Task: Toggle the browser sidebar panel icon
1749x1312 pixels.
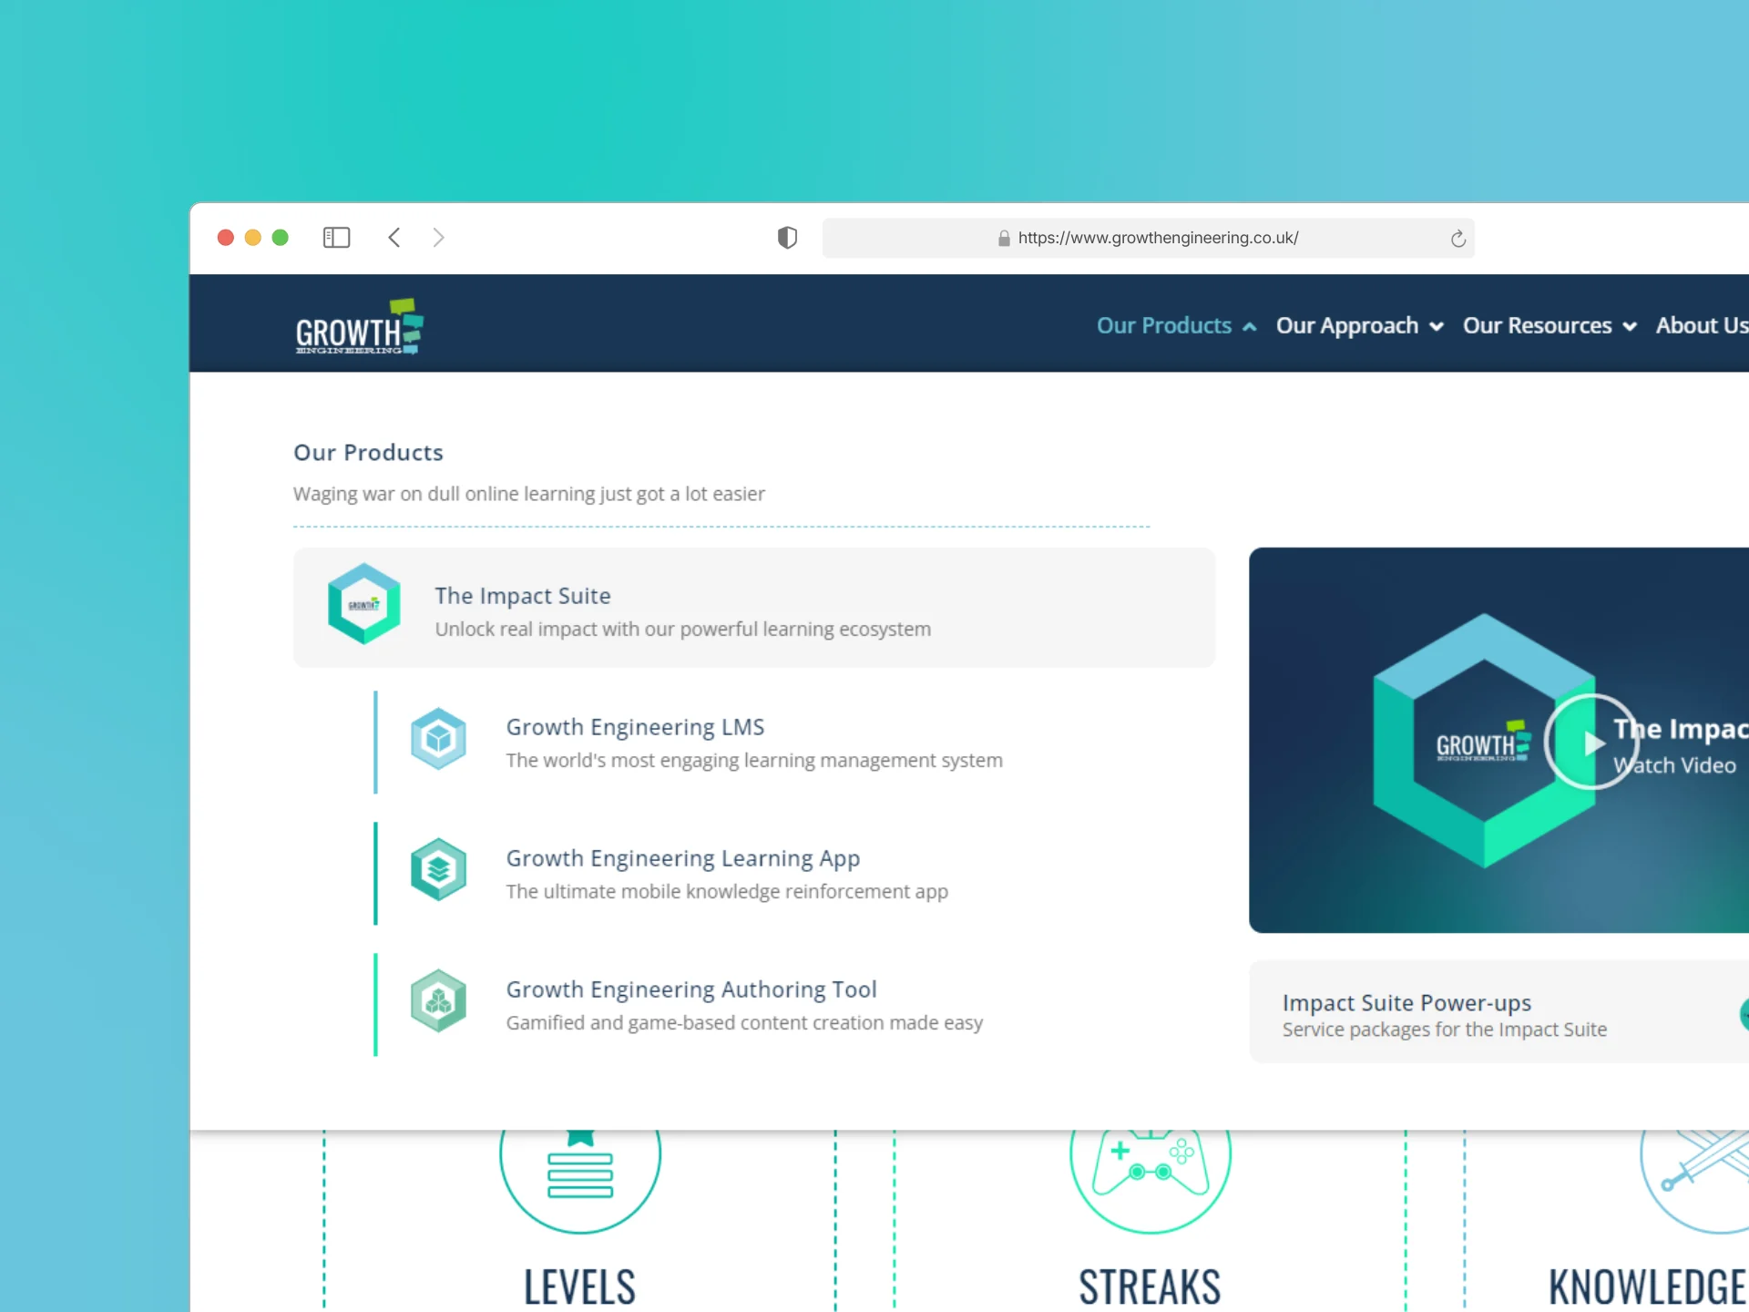Action: pyautogui.click(x=336, y=238)
